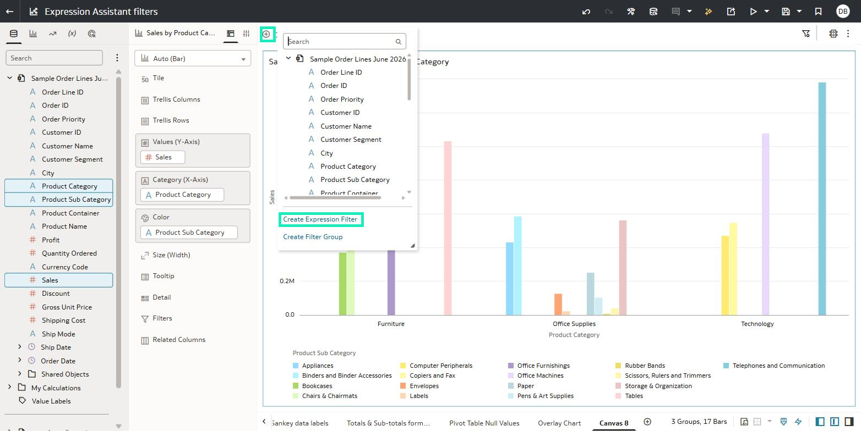Open the Visualizations panel bar-chart icon
The image size is (861, 431).
pyautogui.click(x=33, y=34)
